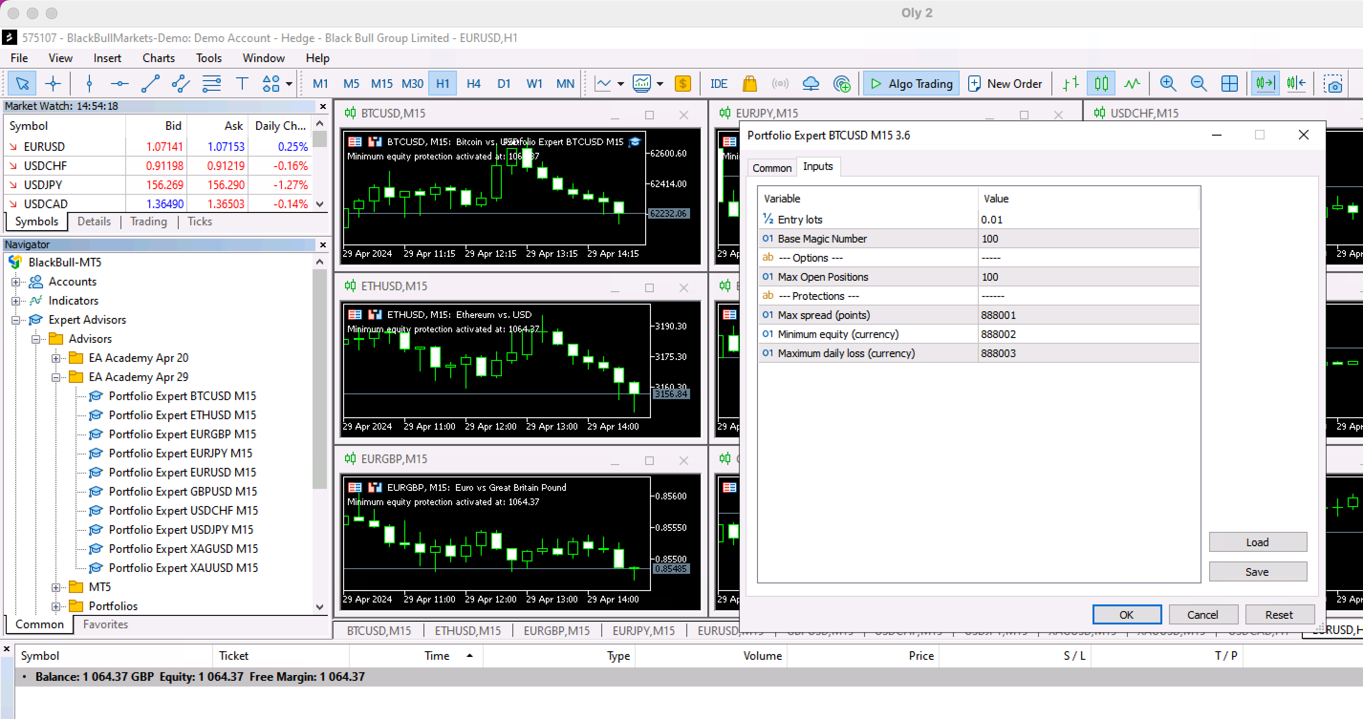Toggle Algo Trading on or off
Viewport: 1363px width, 719px height.
[911, 84]
